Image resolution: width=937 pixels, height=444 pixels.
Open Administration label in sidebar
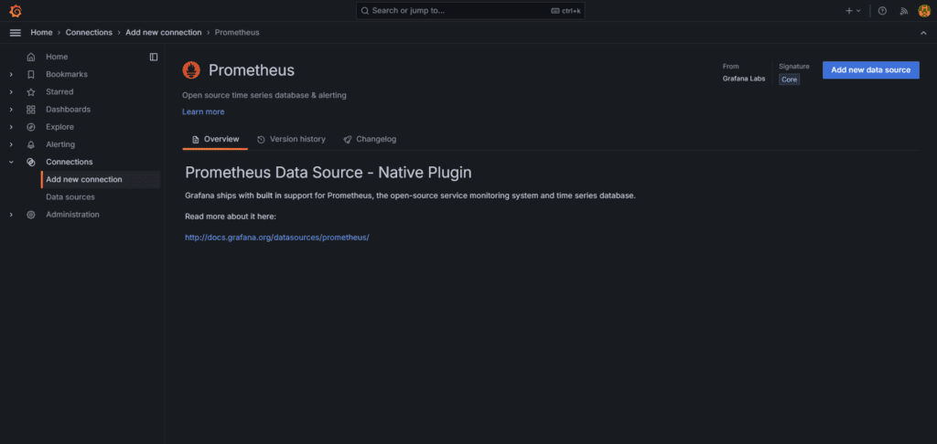(x=72, y=215)
